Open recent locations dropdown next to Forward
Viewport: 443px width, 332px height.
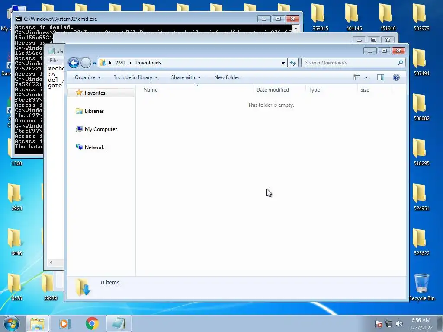point(94,63)
